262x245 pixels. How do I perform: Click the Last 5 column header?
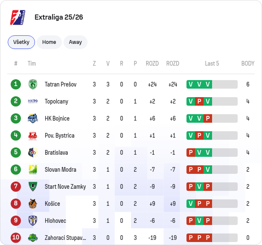[212, 63]
